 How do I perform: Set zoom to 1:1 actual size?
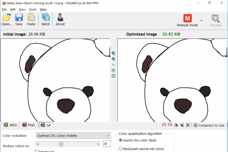click(x=113, y=65)
